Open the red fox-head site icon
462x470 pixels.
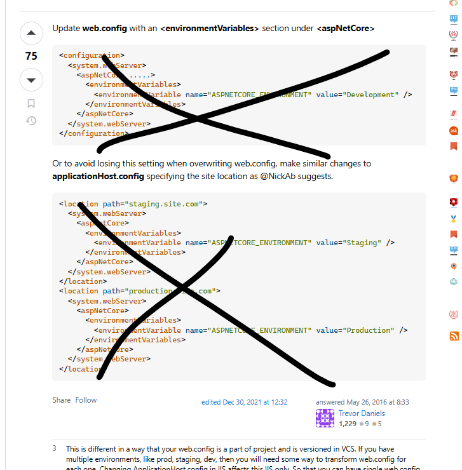[454, 75]
